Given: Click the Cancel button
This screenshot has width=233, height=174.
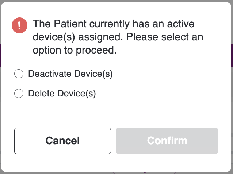Looking at the screenshot, I should 62,141.
